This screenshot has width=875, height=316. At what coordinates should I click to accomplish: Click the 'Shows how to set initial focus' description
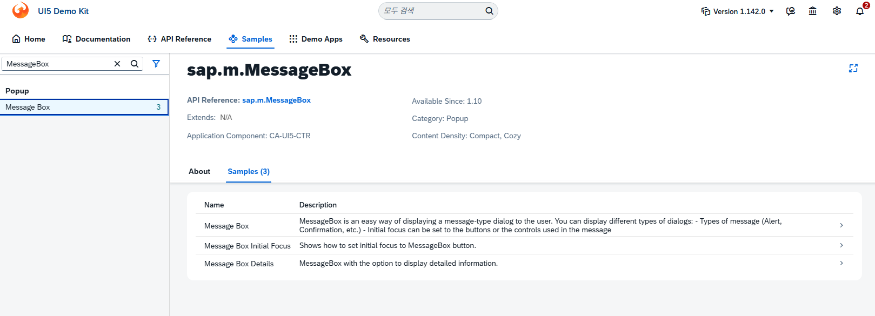[x=388, y=245]
